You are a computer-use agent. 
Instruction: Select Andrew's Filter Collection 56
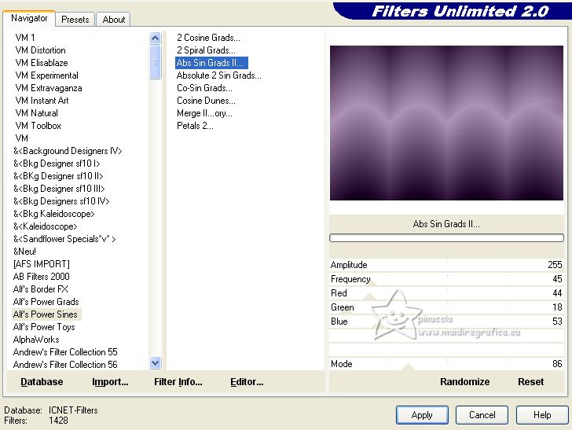coord(65,365)
